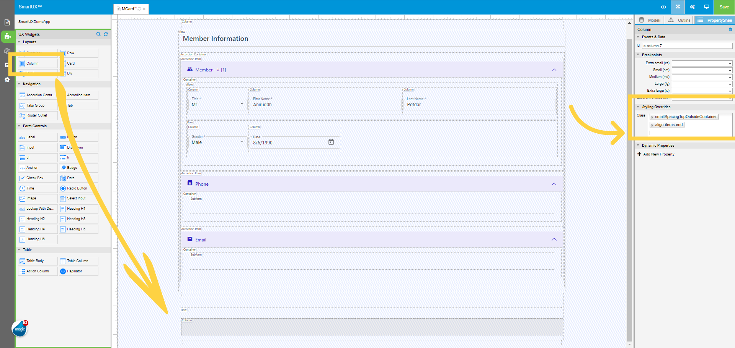
Task: Open the calendar picker in Date field
Action: 331,142
